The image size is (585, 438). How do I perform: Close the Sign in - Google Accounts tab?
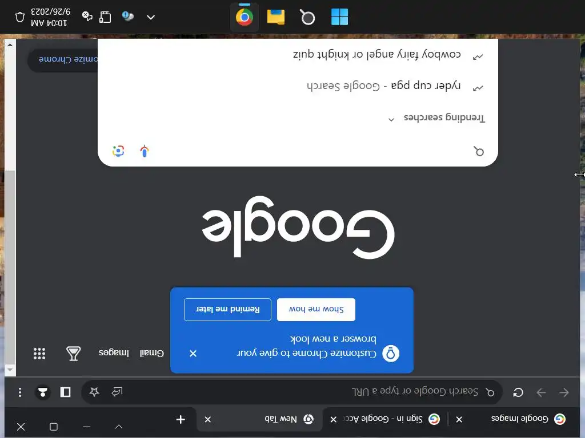point(334,420)
